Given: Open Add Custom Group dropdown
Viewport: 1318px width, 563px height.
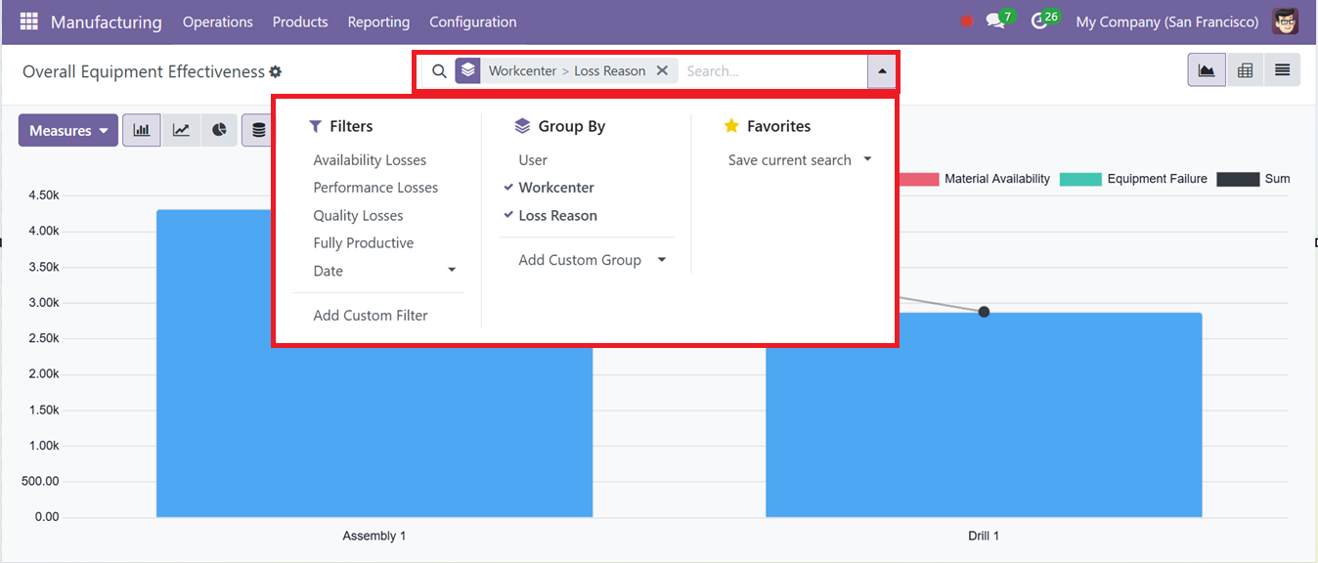Looking at the screenshot, I should pos(592,260).
